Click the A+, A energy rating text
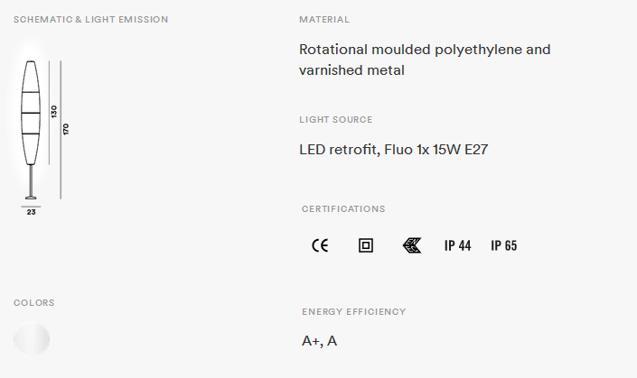Screen dimensions: 637x378 pos(319,341)
